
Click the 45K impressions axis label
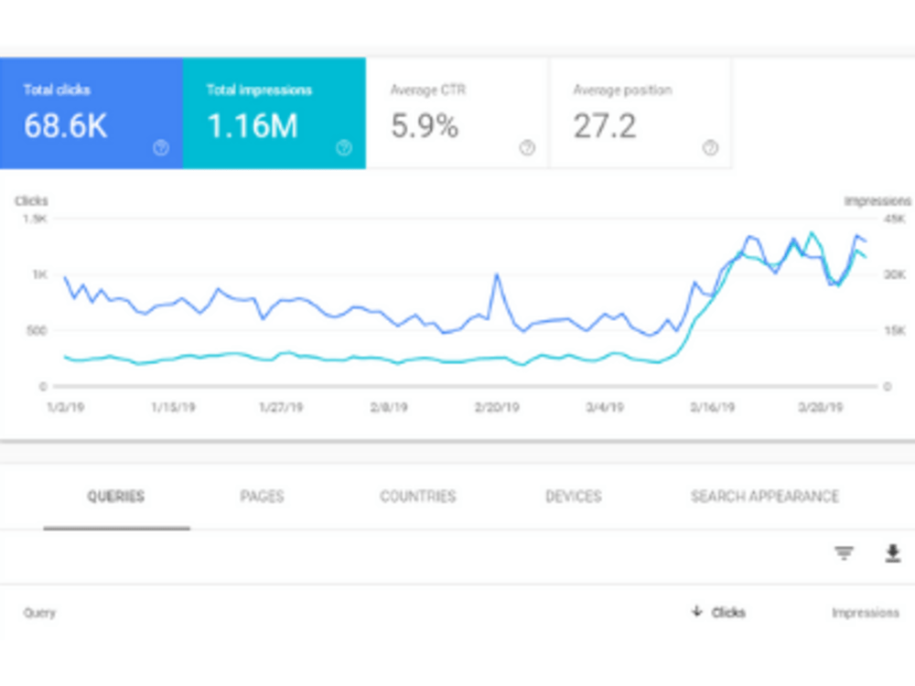point(895,220)
